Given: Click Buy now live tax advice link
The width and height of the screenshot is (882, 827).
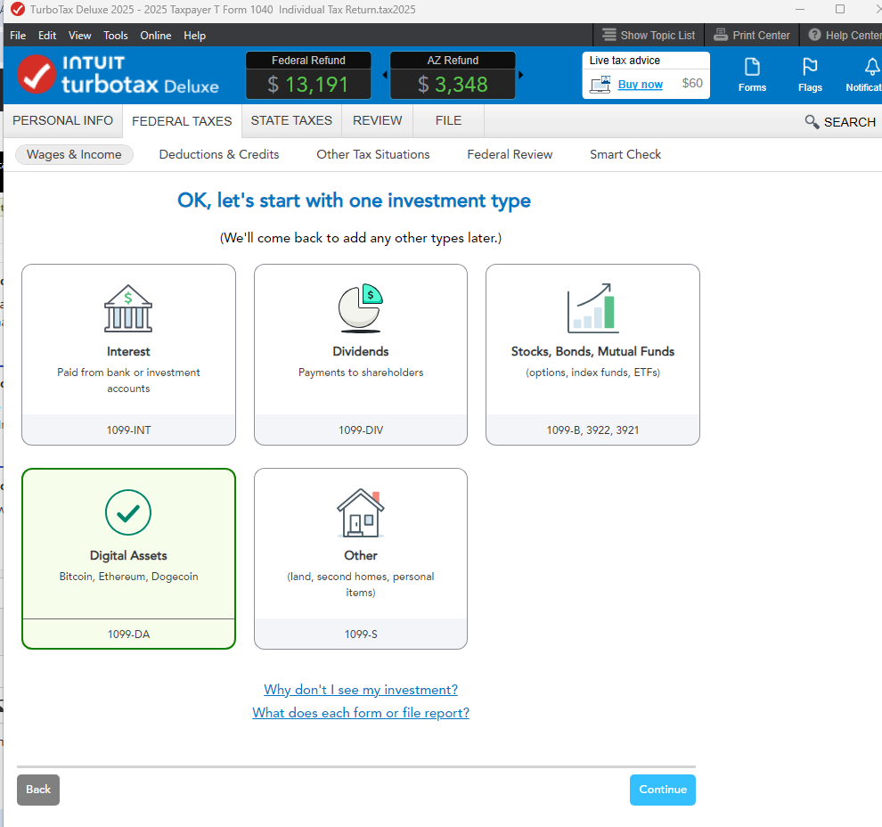Looking at the screenshot, I should click(640, 85).
